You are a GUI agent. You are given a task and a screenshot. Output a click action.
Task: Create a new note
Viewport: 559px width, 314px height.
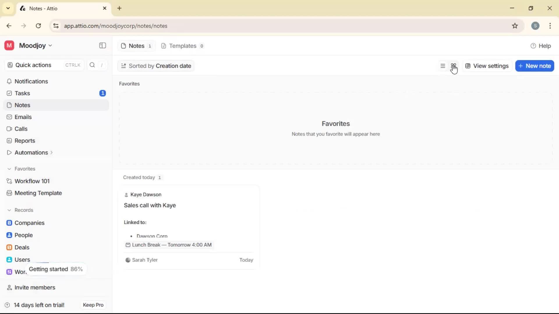point(535,66)
